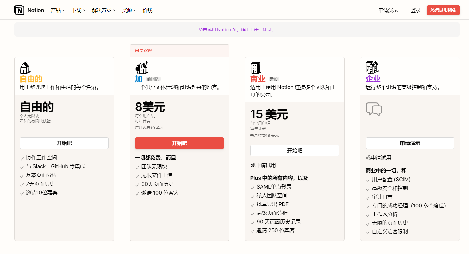Expand the 产品 dropdown menu
Screen dimensions: 469x254
point(58,10)
